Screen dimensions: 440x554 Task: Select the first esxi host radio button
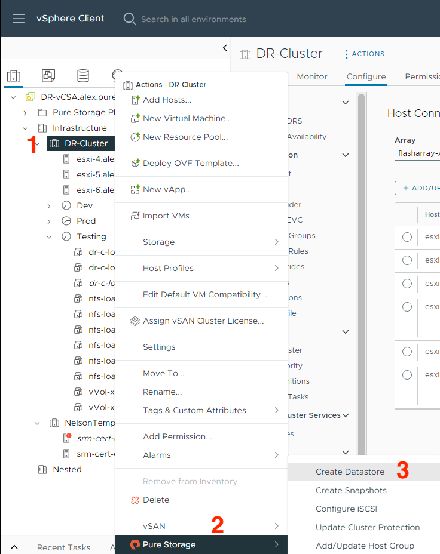tap(407, 237)
